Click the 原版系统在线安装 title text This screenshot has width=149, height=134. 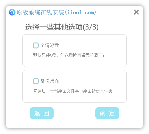40,12
